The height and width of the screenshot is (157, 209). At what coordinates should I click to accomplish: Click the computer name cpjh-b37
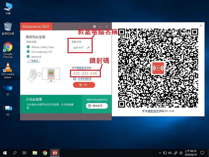click(x=78, y=48)
